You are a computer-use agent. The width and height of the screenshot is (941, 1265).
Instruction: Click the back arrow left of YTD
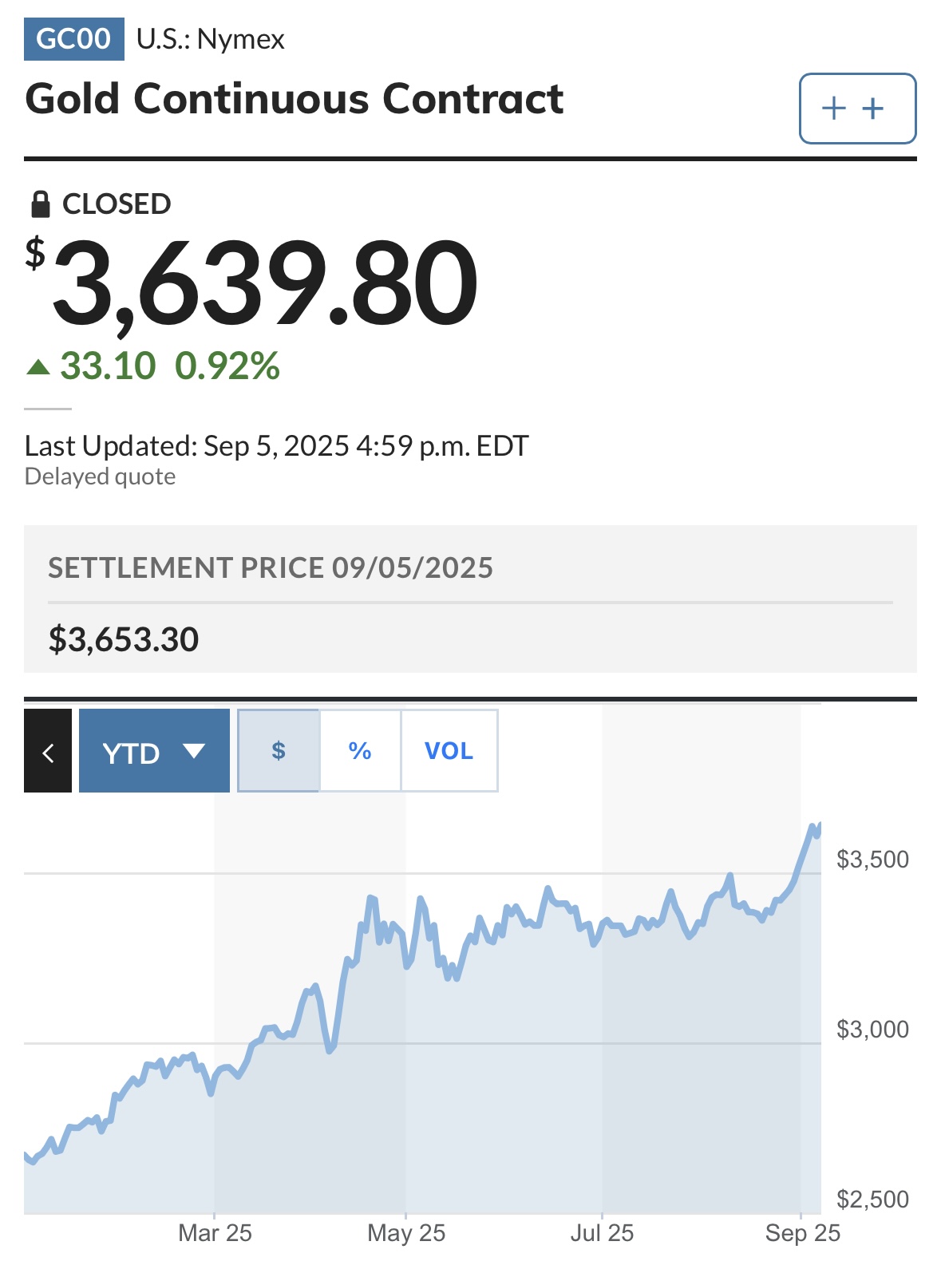(48, 751)
